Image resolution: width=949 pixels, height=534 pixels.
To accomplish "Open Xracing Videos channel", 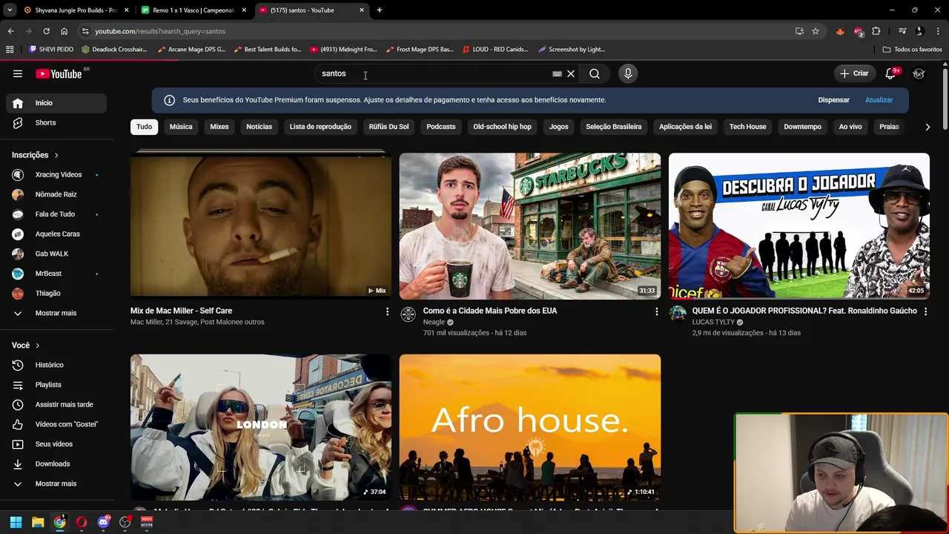I will pyautogui.click(x=56, y=174).
